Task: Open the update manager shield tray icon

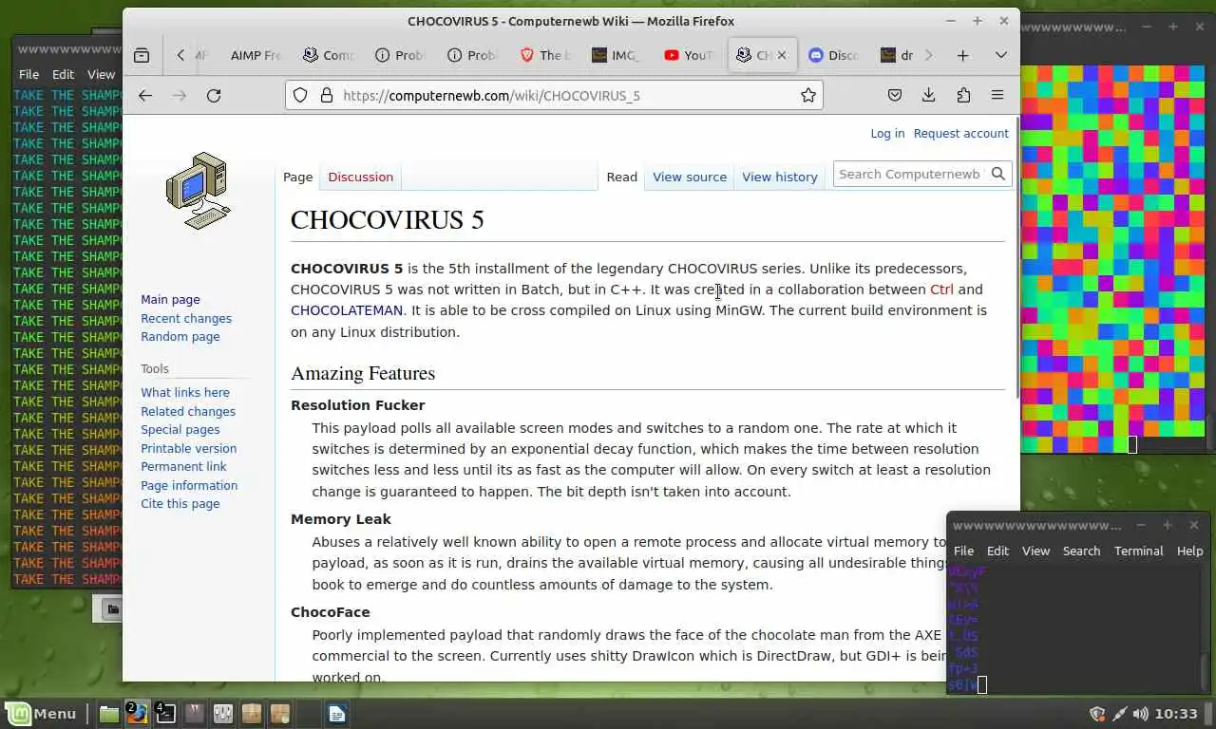Action: pyautogui.click(x=1097, y=714)
